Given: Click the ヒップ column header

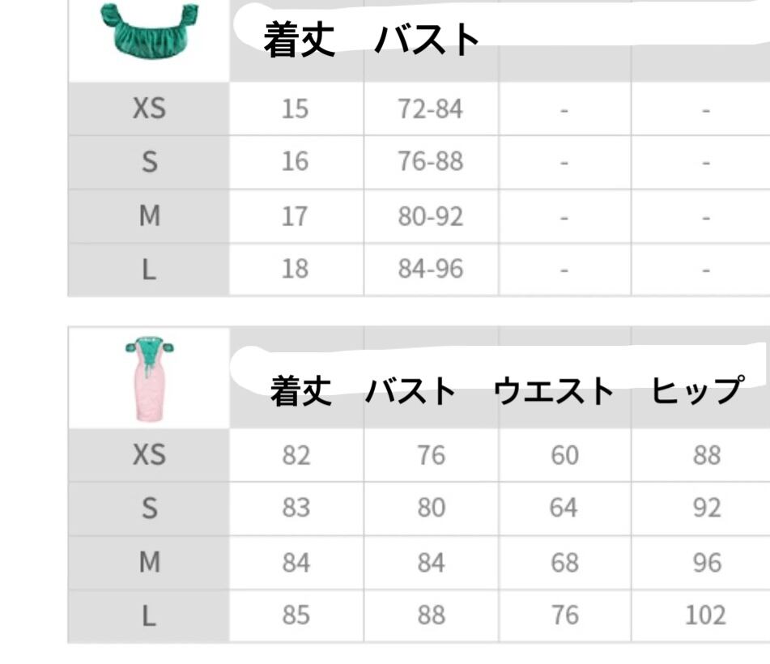Looking at the screenshot, I should point(696,392).
